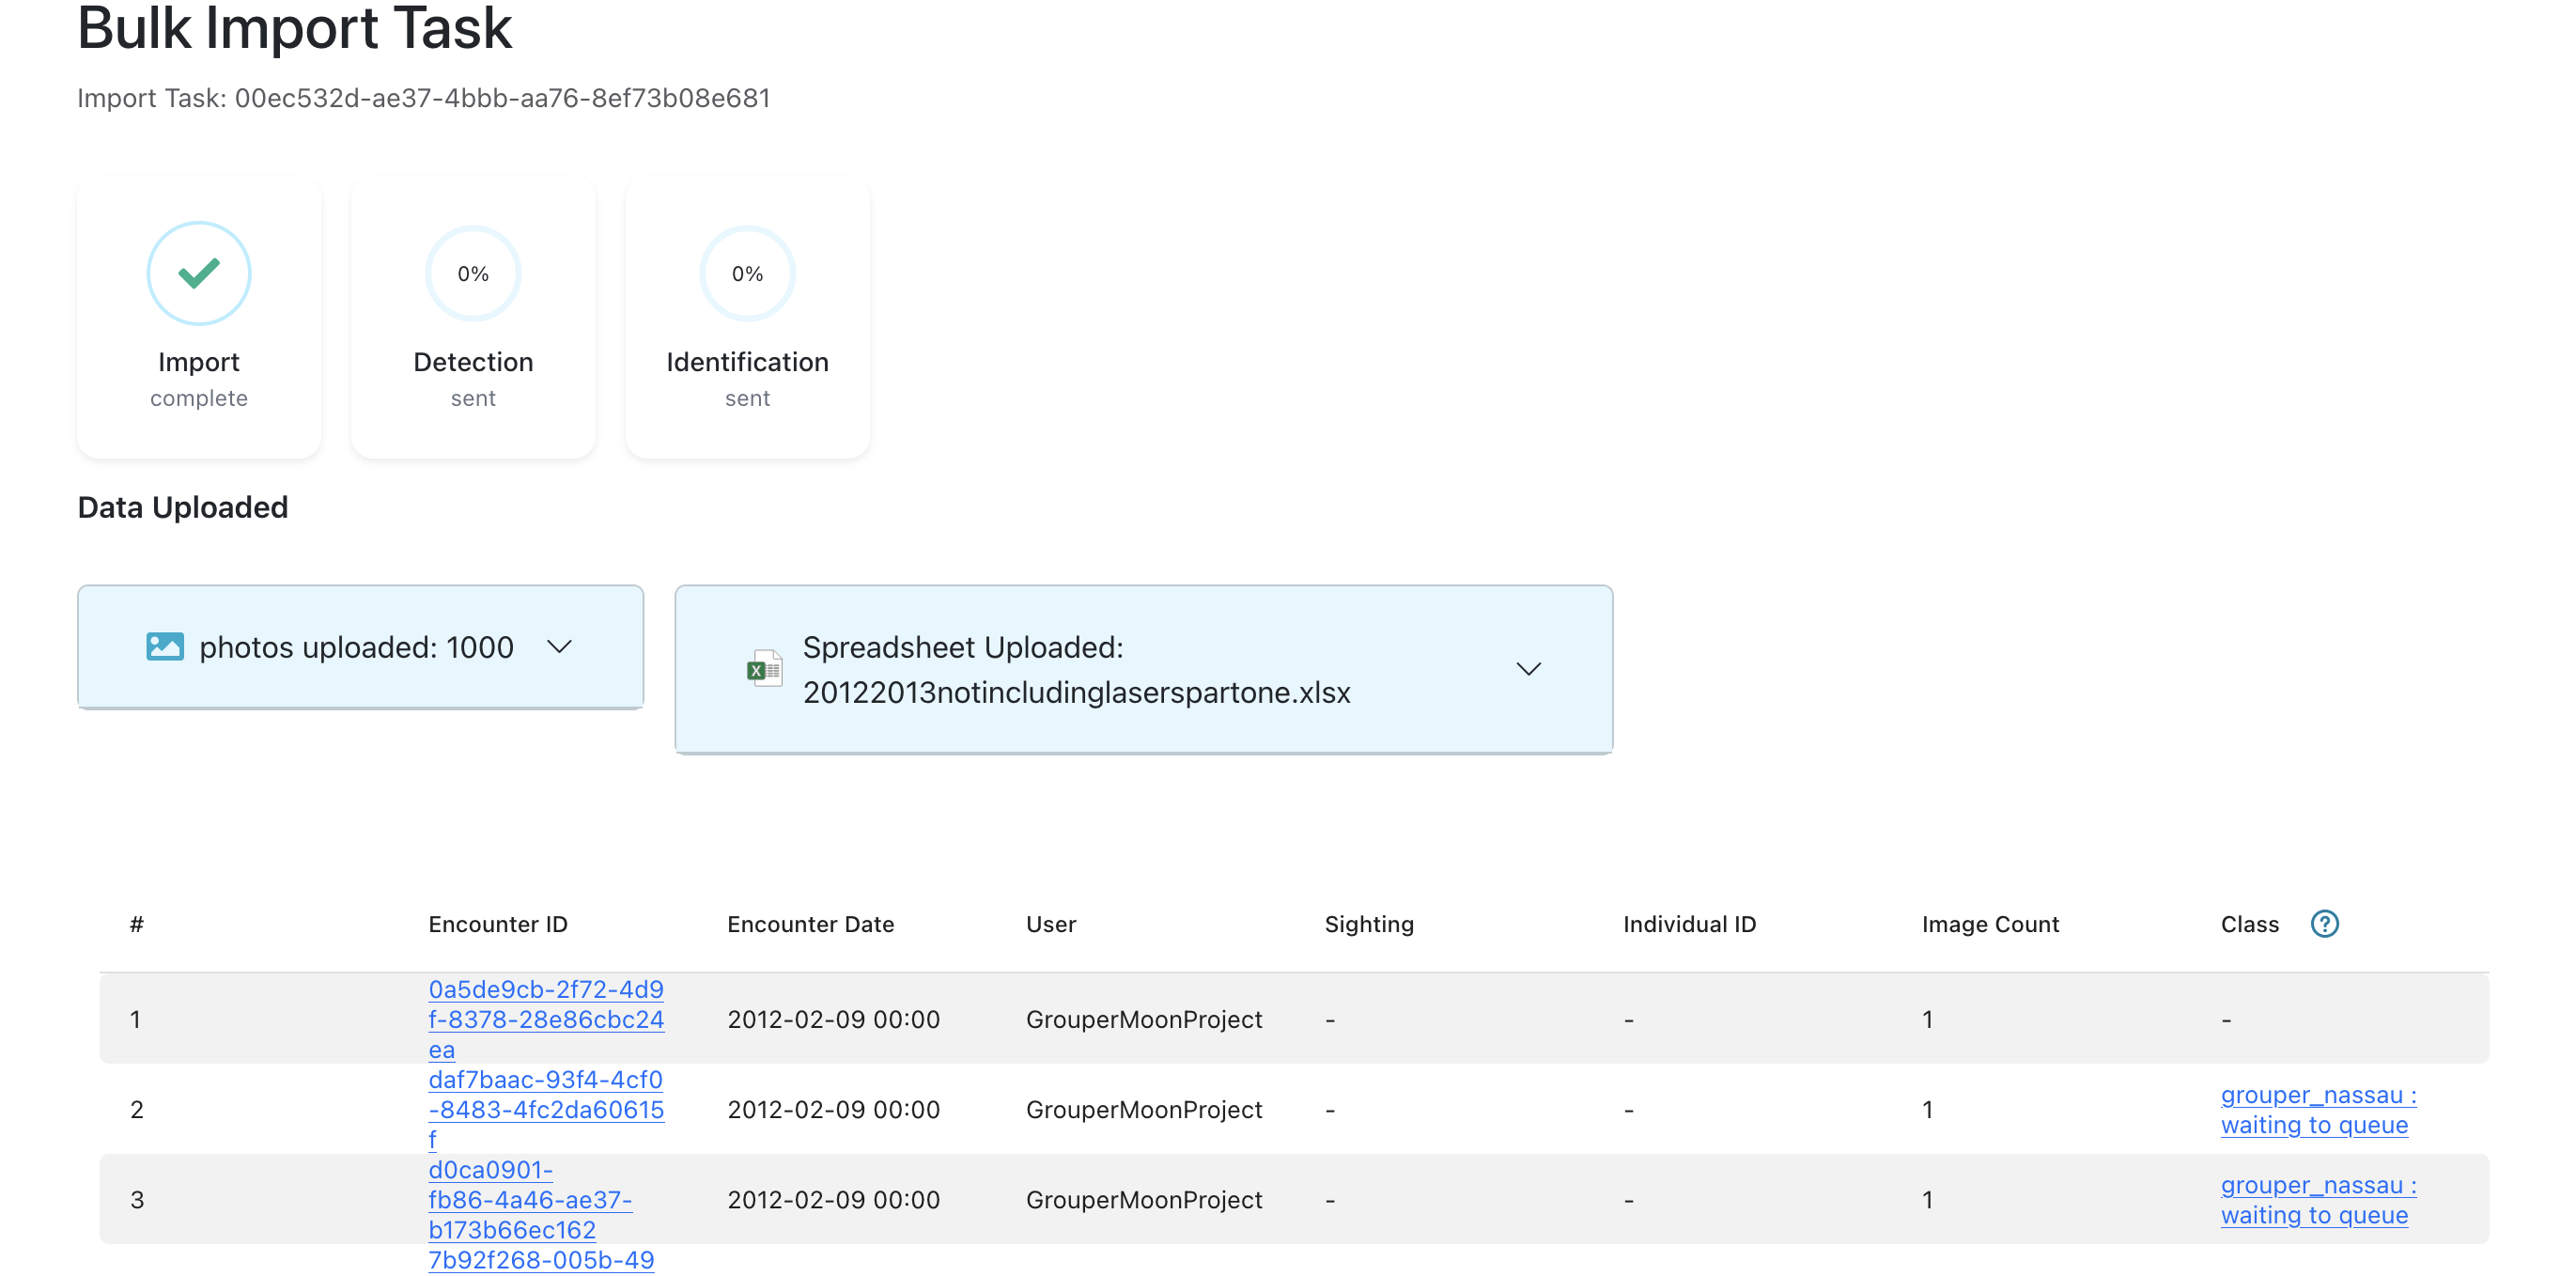Click the Image Count column header

[1989, 924]
